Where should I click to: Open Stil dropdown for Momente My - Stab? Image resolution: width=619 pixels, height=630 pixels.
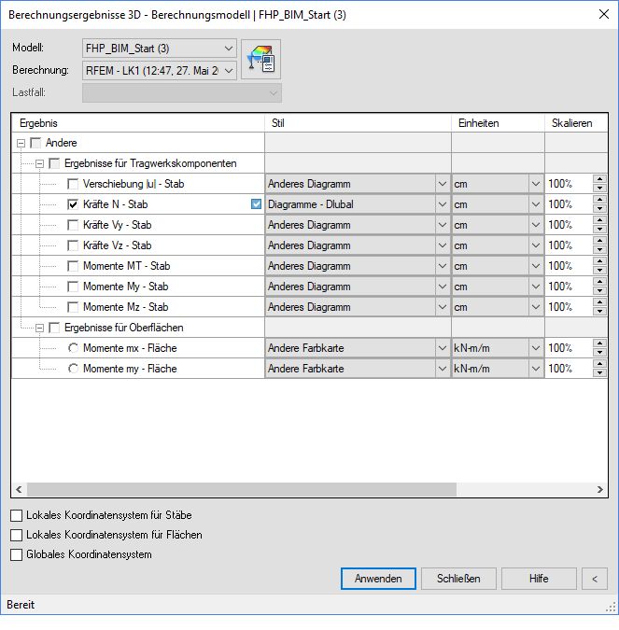(x=443, y=287)
